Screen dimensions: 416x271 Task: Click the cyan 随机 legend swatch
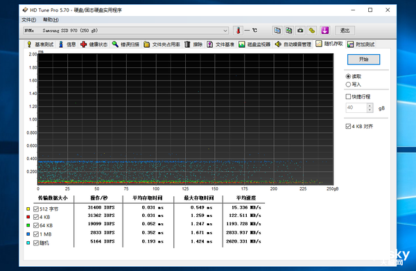(28, 243)
